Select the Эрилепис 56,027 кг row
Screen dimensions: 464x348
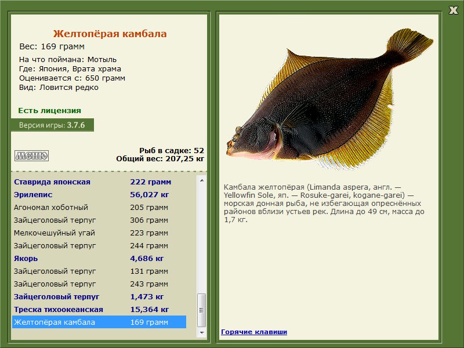click(x=99, y=195)
